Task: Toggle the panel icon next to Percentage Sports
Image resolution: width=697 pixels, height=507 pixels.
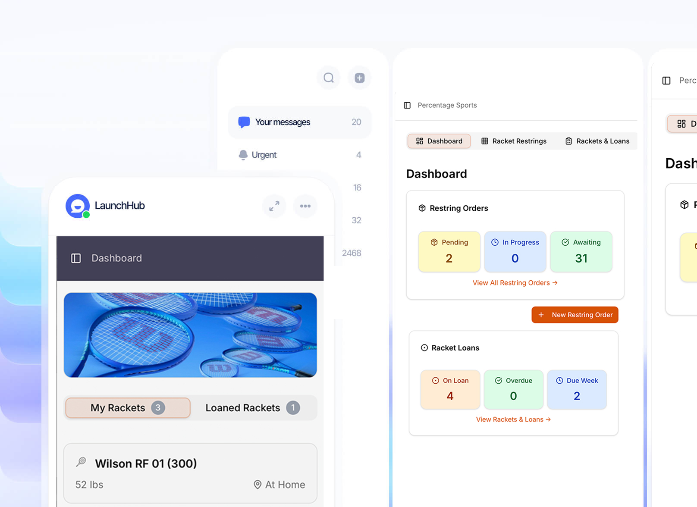Action: pos(407,105)
